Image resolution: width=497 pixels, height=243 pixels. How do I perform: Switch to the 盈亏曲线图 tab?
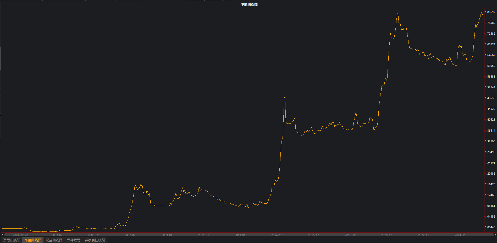click(x=12, y=240)
